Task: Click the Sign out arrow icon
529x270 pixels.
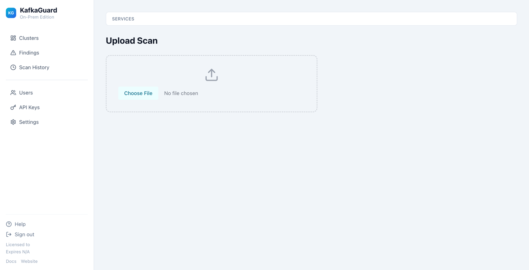Action: pos(9,234)
